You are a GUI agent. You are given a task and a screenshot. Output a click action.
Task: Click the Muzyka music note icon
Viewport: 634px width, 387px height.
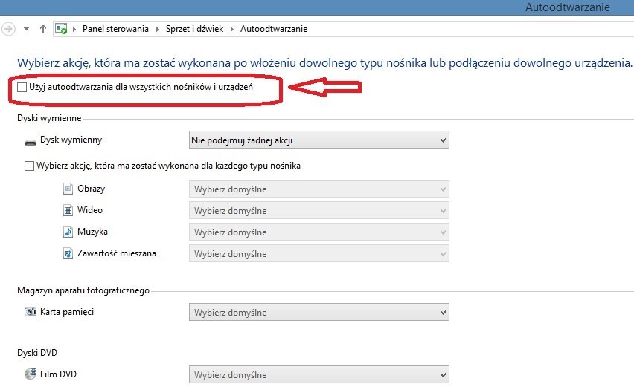[x=69, y=232]
